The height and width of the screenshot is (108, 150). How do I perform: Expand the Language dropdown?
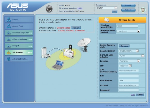(107, 8)
